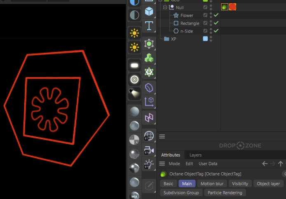Click the purple linked squares icon
The width and height of the screenshot is (286, 199).
[149, 118]
